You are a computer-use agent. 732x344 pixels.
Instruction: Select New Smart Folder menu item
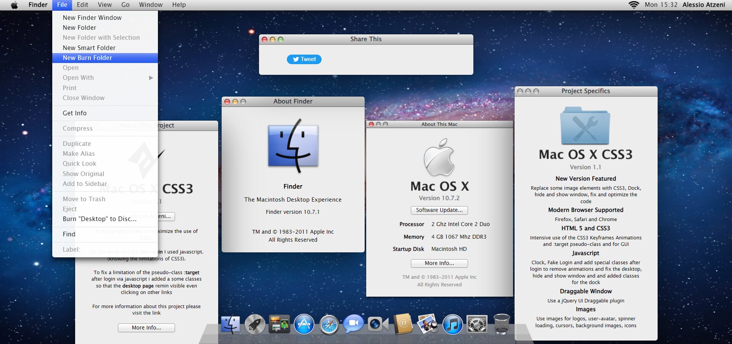(x=105, y=48)
